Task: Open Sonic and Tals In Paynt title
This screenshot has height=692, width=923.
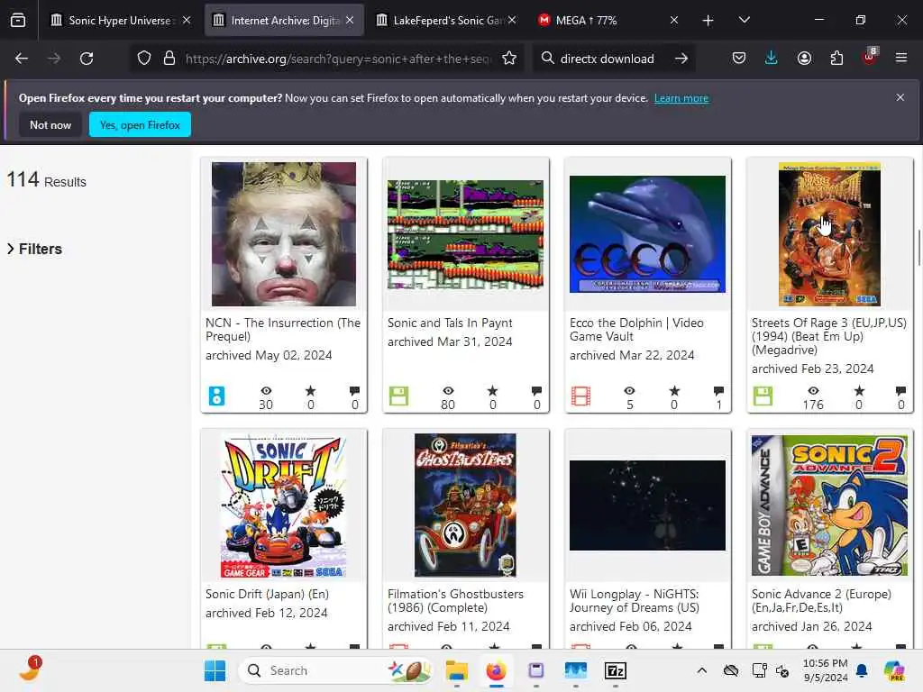Action: pos(450,323)
